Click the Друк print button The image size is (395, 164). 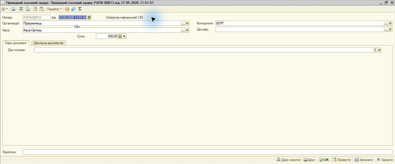tap(309, 160)
